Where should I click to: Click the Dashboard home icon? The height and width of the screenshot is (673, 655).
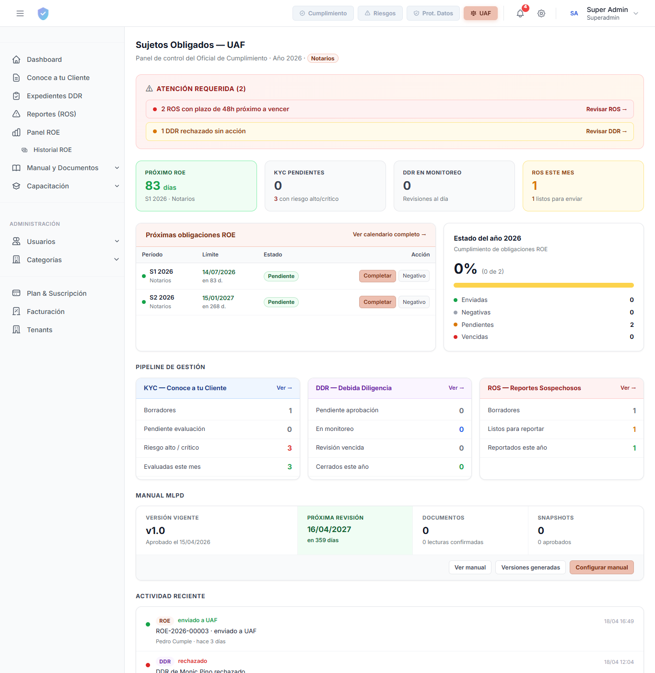coord(16,59)
